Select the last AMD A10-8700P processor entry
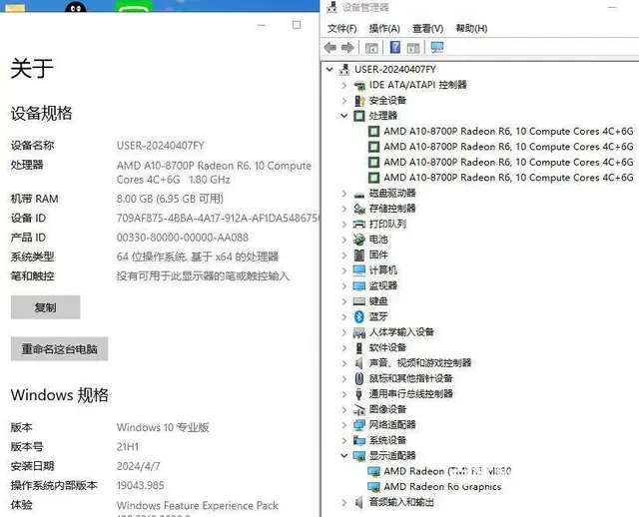The image size is (639, 517). tap(508, 178)
